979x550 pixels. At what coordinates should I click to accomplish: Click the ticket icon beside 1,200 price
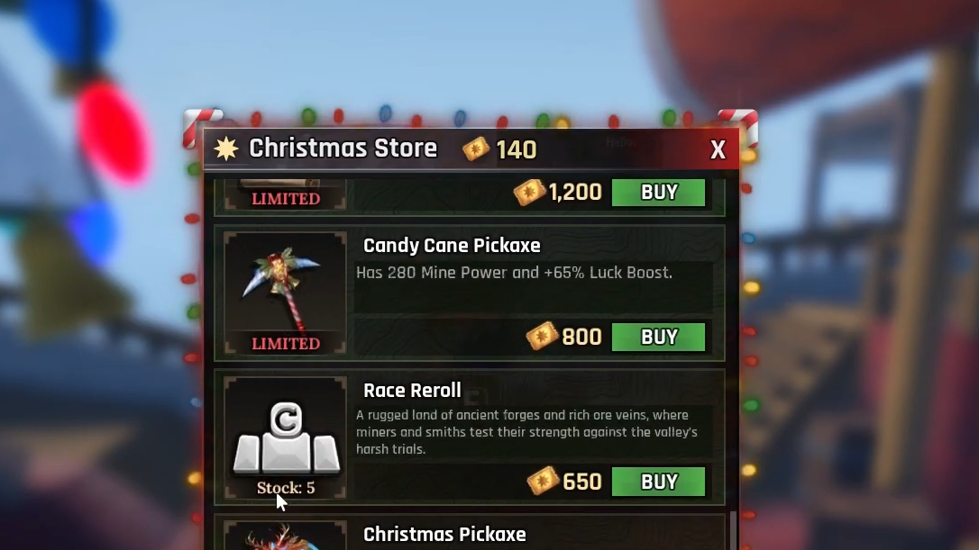point(529,192)
